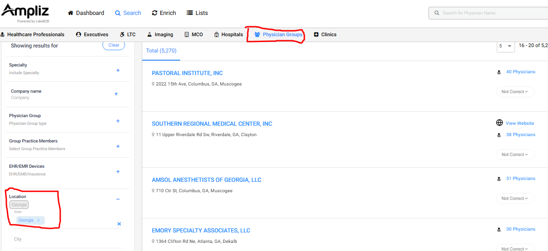Open Not Correct dropdown for Amsol Anesthetists
The height and width of the screenshot is (251, 548).
pos(515,199)
